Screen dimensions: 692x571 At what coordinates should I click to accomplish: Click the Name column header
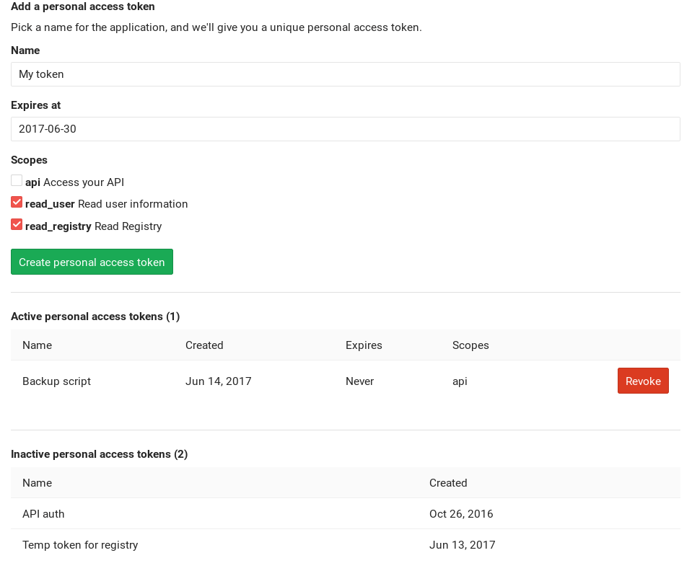click(37, 345)
